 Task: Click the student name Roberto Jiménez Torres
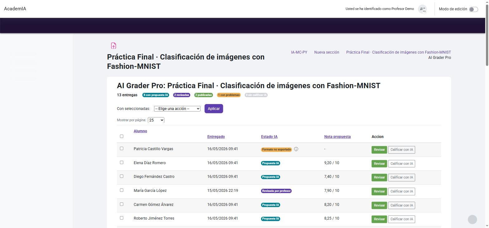pos(154,218)
